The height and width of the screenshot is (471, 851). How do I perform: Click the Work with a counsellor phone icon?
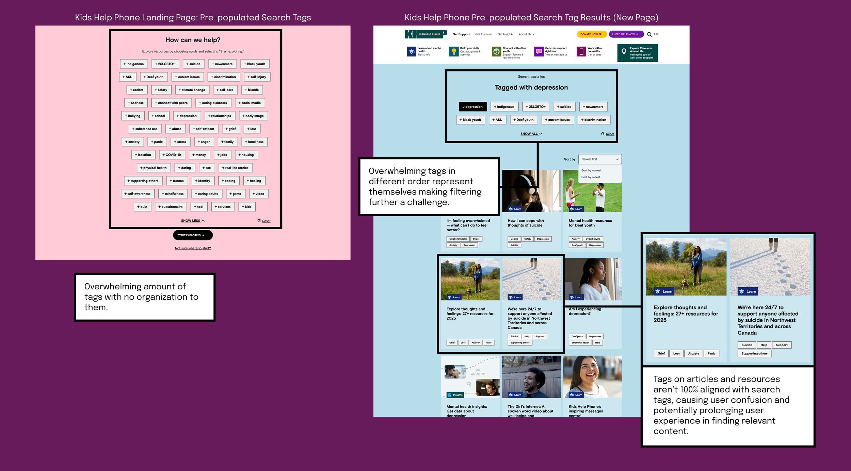click(581, 52)
